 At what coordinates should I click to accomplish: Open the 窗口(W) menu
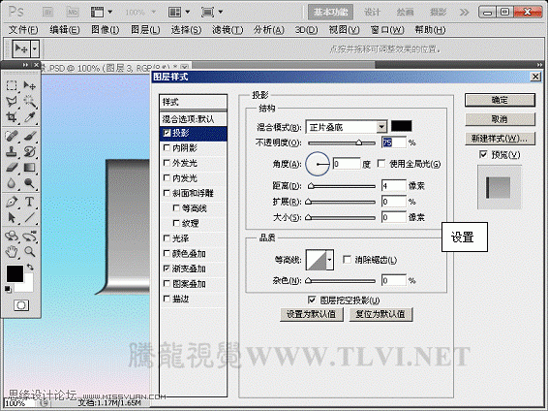[x=387, y=30]
